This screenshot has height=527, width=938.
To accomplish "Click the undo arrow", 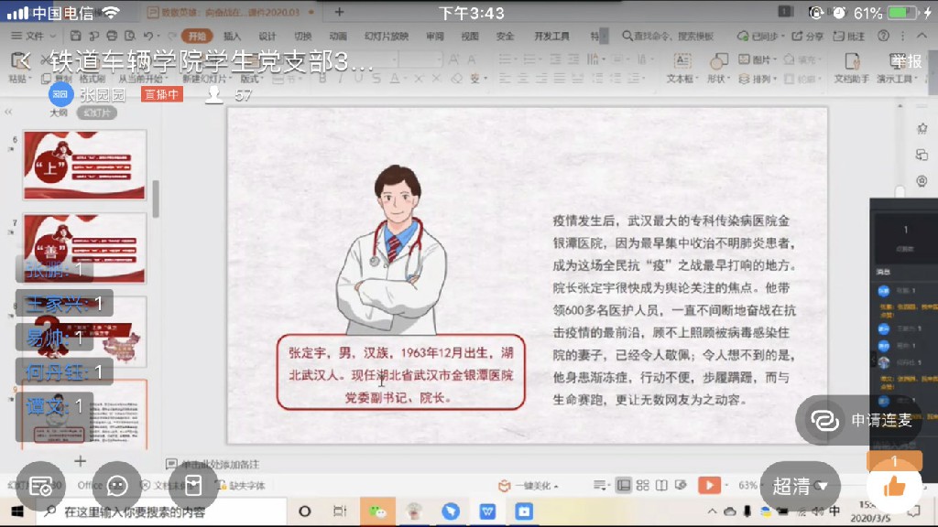I will (148, 36).
